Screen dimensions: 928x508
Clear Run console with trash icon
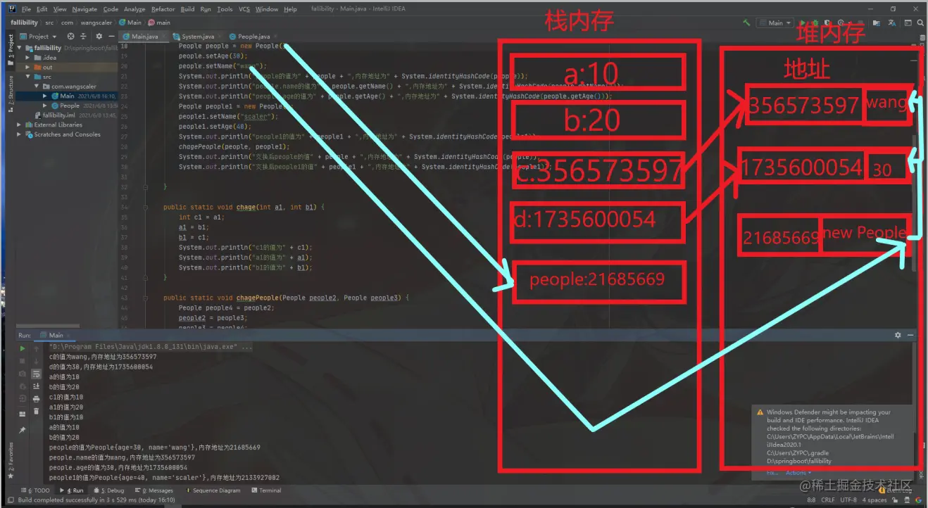pyautogui.click(x=37, y=412)
